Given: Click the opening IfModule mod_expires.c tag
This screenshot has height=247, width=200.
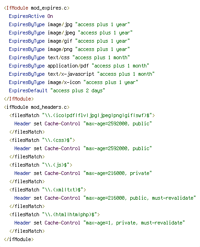Looking at the screenshot, I should [x=37, y=8].
